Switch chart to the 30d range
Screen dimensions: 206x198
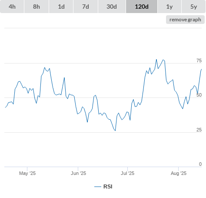coord(112,7)
